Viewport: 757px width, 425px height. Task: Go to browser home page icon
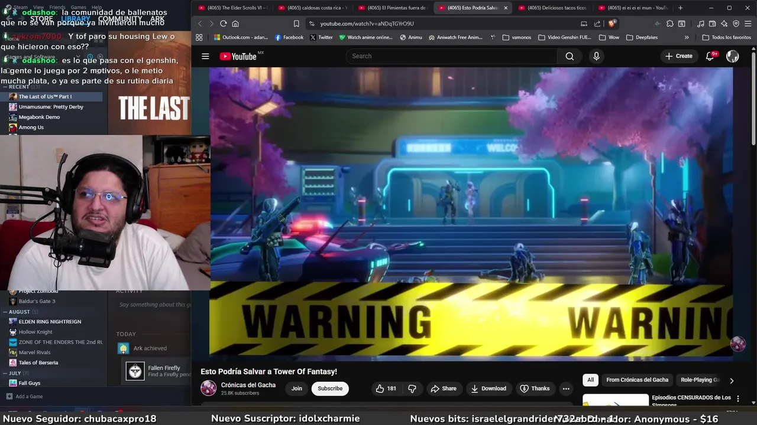(235, 24)
